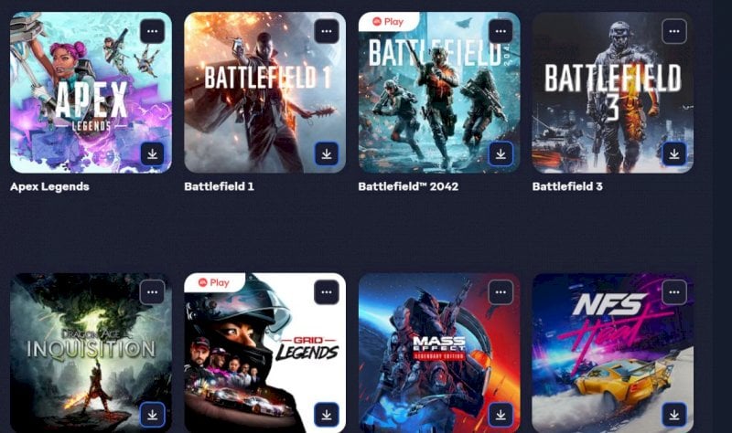Screen dimensions: 732x433
Task: Open more options on Battlefield 3 tile
Action: (674, 32)
